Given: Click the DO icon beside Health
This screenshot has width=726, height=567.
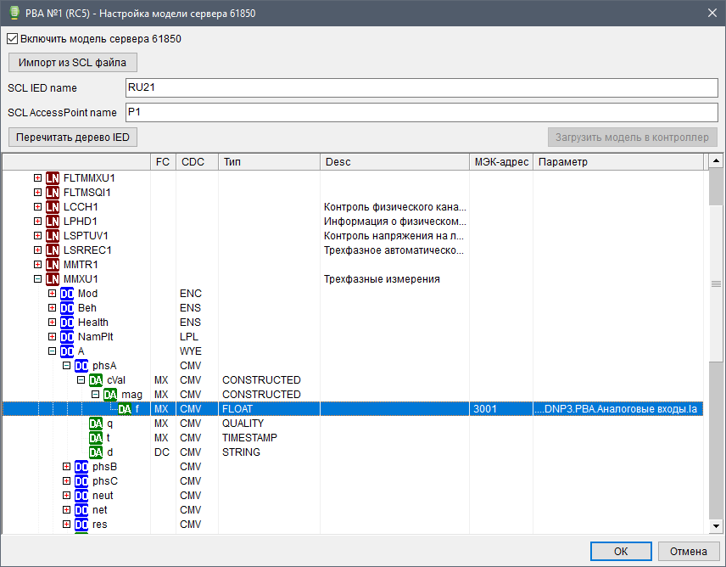Looking at the screenshot, I should [x=67, y=323].
